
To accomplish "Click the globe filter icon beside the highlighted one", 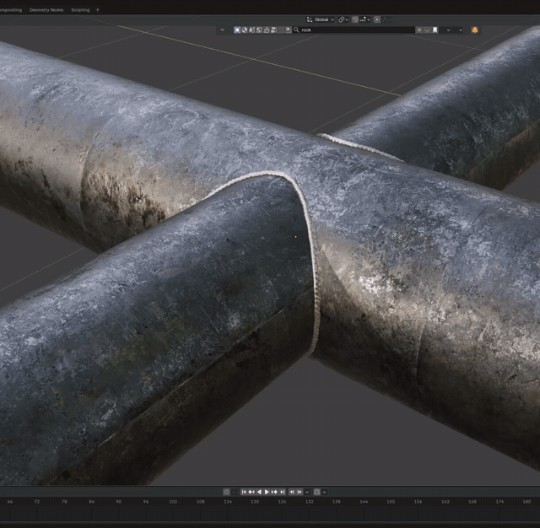I will [245, 30].
